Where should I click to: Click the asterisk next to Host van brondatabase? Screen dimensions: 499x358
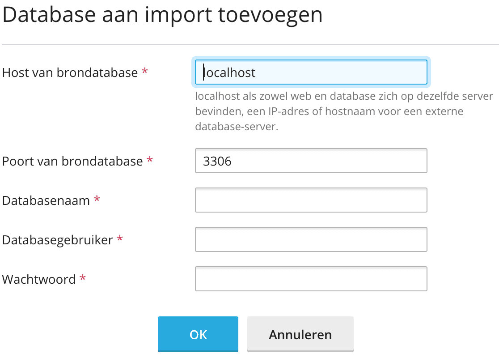tap(144, 72)
